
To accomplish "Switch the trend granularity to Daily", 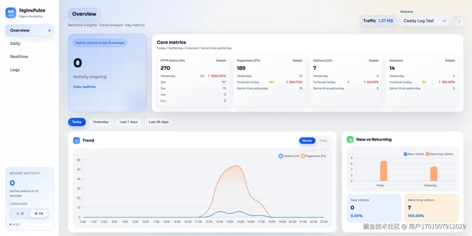I will tap(323, 140).
